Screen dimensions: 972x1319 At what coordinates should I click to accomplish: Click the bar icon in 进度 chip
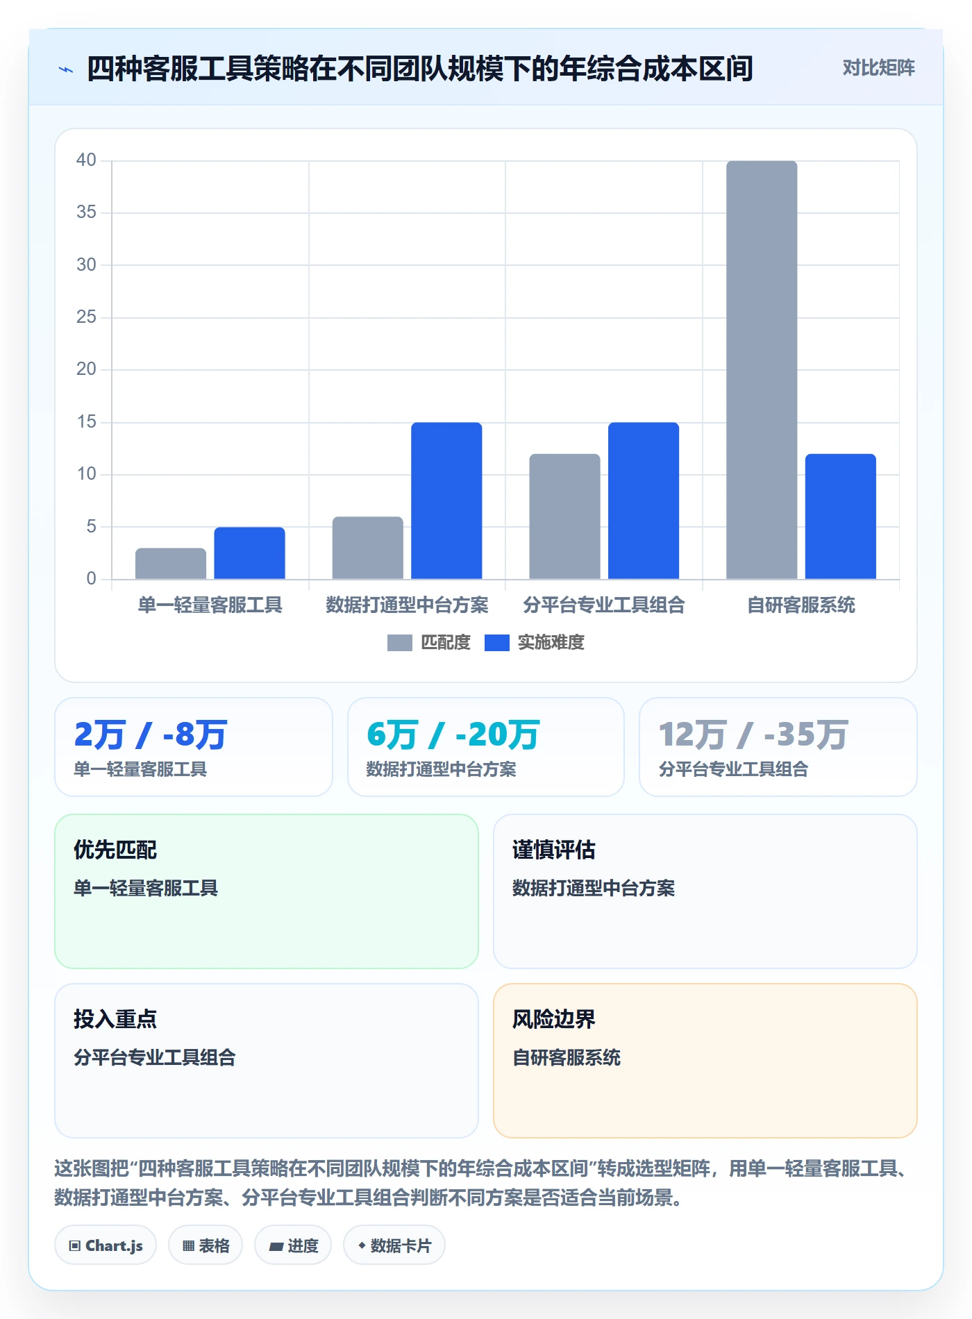click(276, 1247)
